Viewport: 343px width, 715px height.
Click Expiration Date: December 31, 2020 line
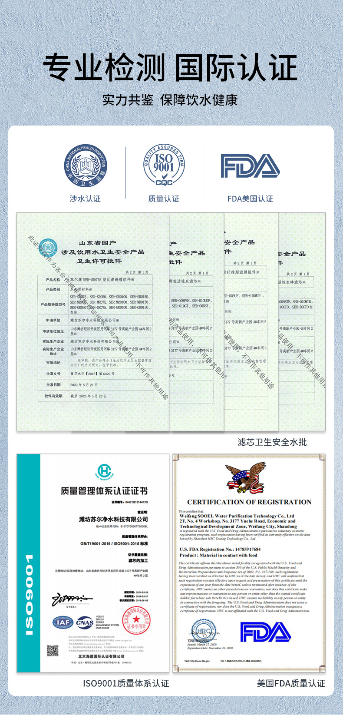(x=210, y=648)
